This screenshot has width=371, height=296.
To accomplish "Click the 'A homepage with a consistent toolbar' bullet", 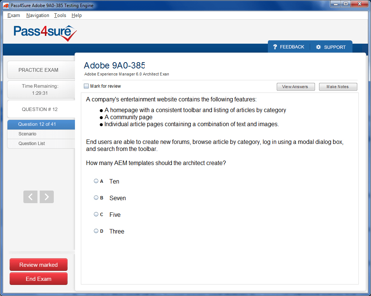I will (x=195, y=110).
